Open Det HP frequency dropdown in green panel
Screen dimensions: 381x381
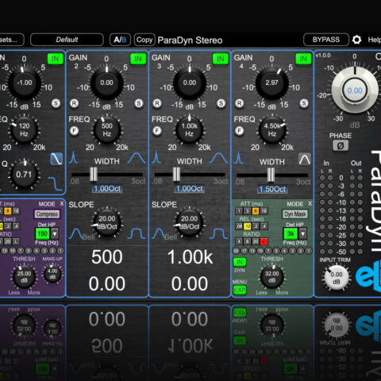click(x=302, y=234)
